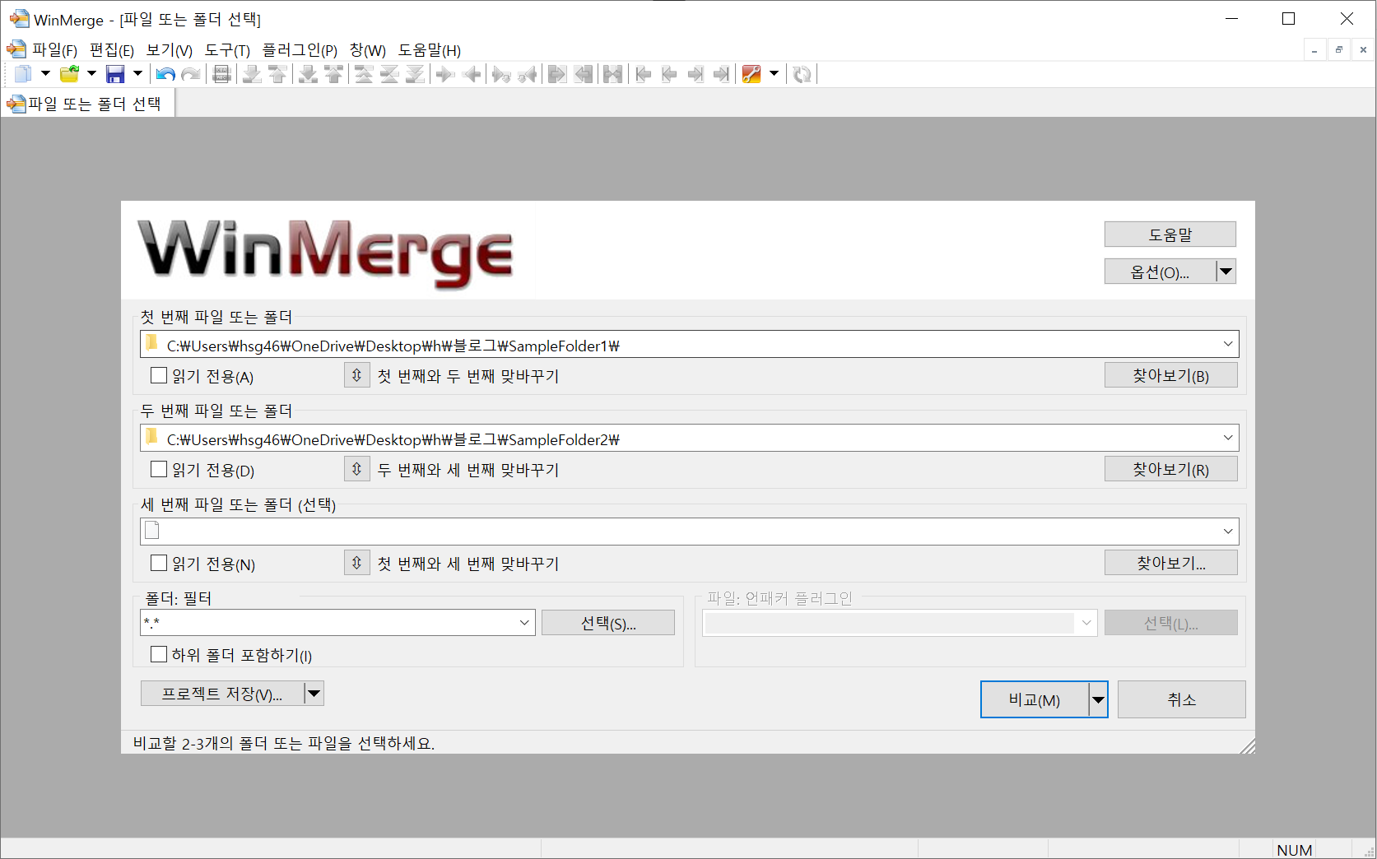Click the Open folder toolbar icon
Image resolution: width=1377 pixels, height=859 pixels.
70,74
